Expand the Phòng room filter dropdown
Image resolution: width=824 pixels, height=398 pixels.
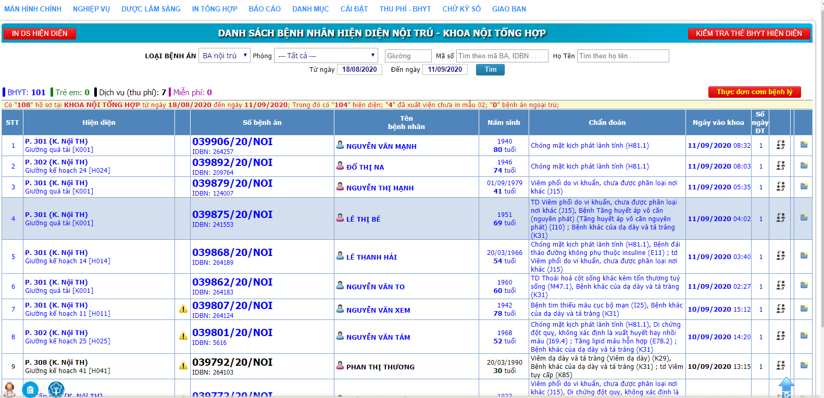(326, 56)
